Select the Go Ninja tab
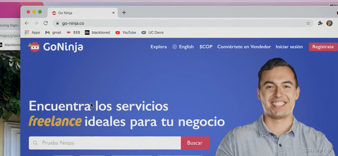This screenshot has height=156, width=338. 82,13
